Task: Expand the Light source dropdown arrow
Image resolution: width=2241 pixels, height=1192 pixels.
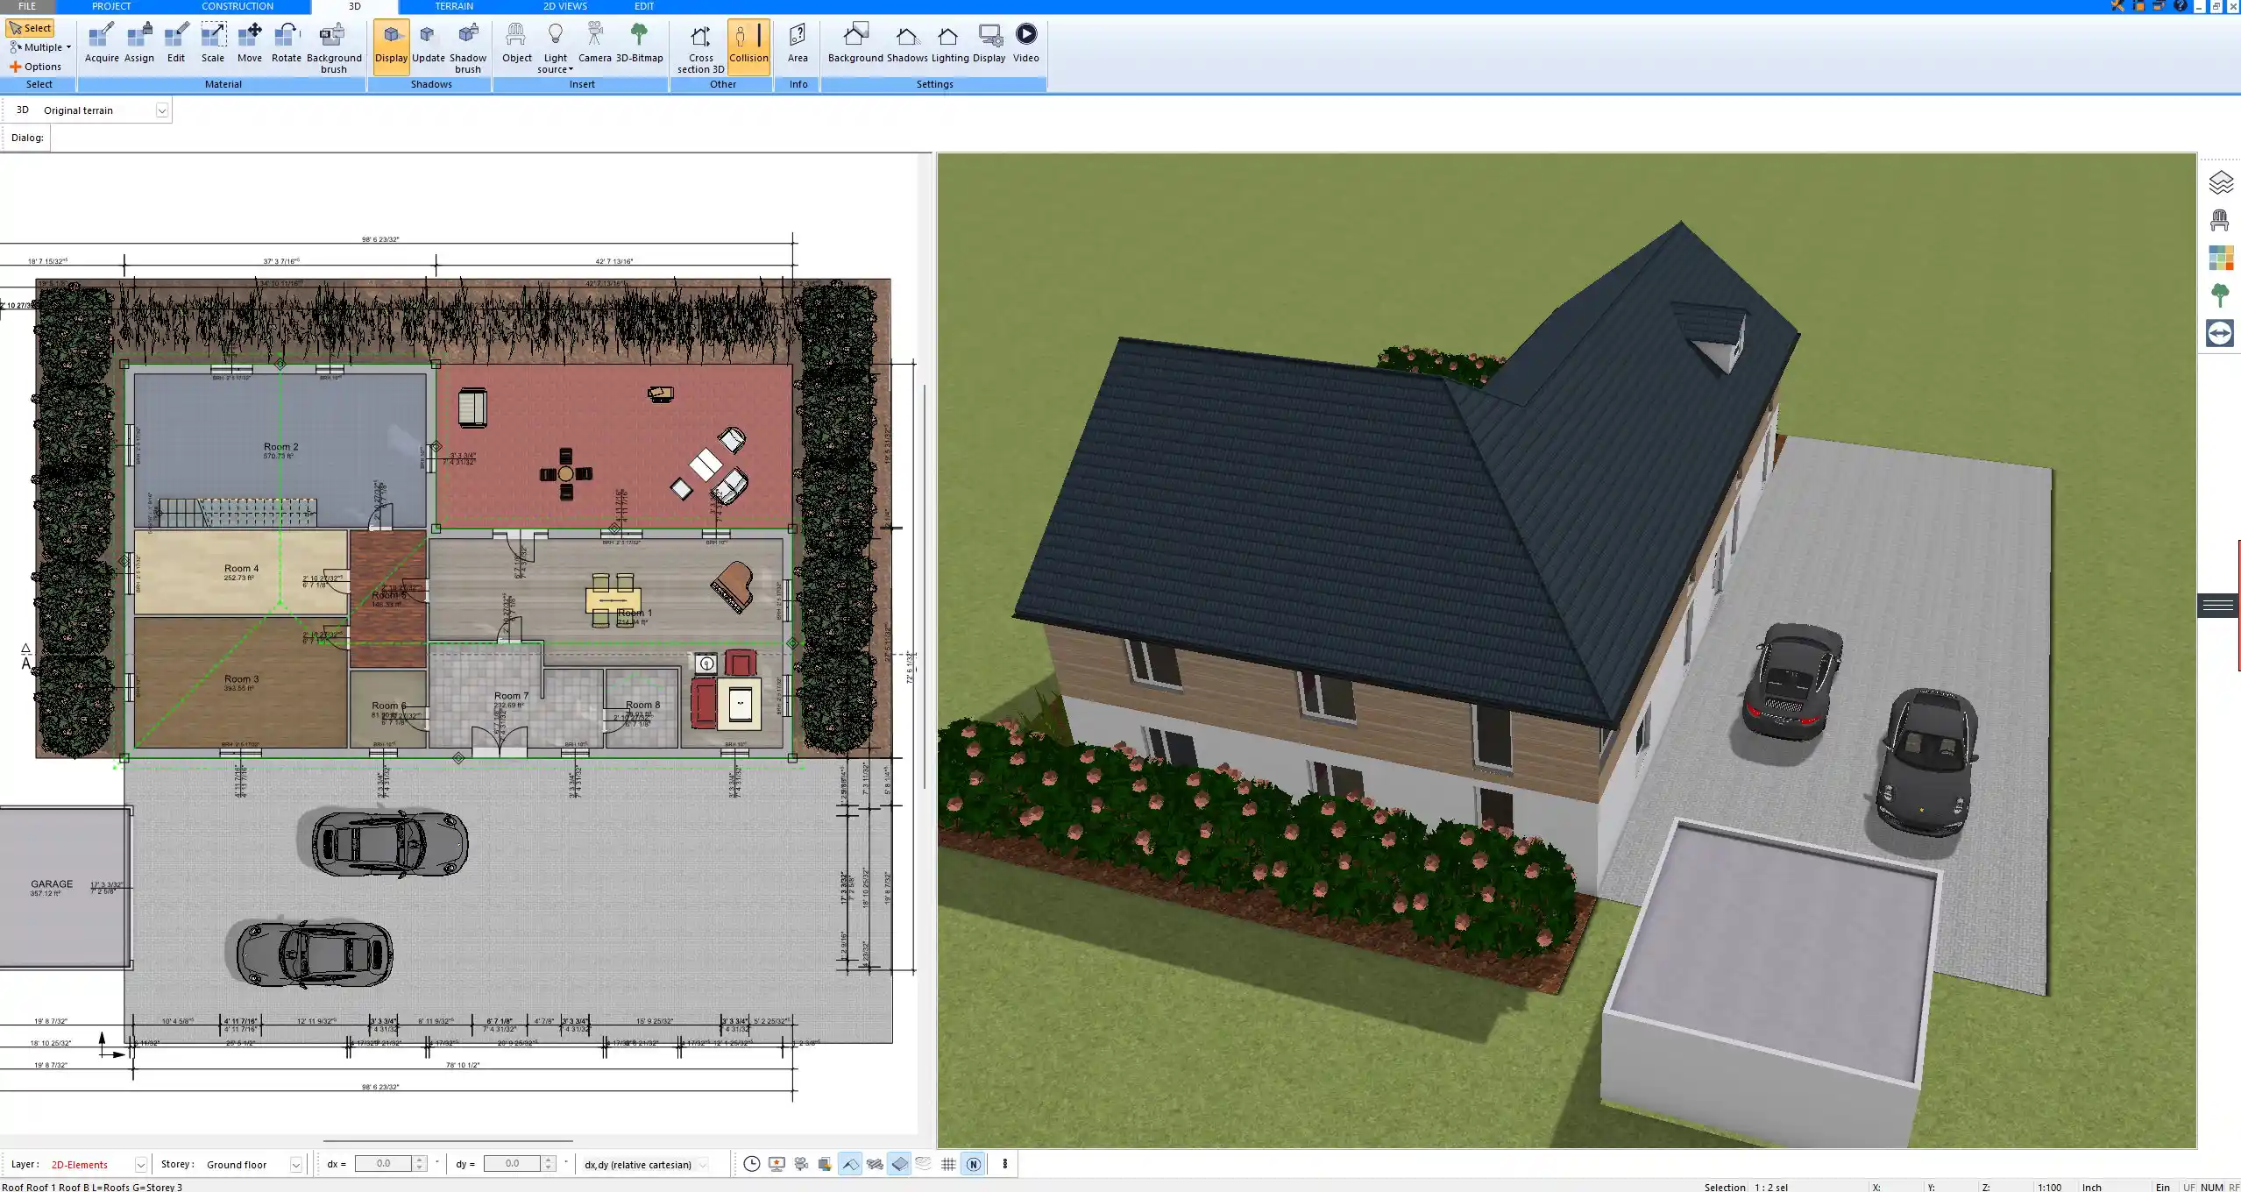Action: point(571,70)
